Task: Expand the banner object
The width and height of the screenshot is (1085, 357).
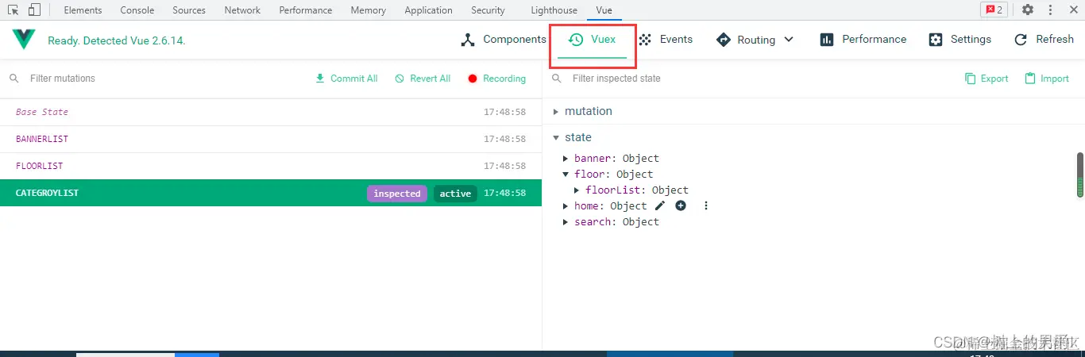Action: [566, 159]
